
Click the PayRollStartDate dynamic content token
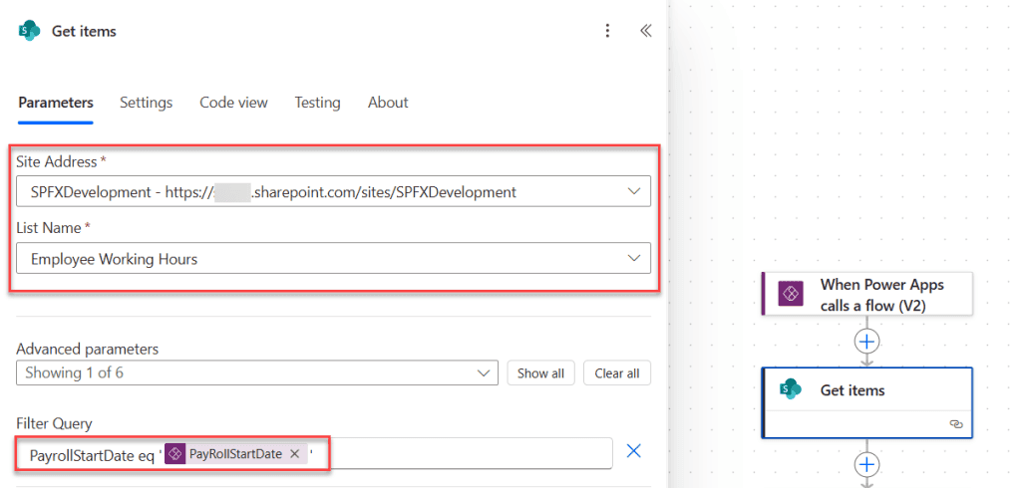coord(234,454)
